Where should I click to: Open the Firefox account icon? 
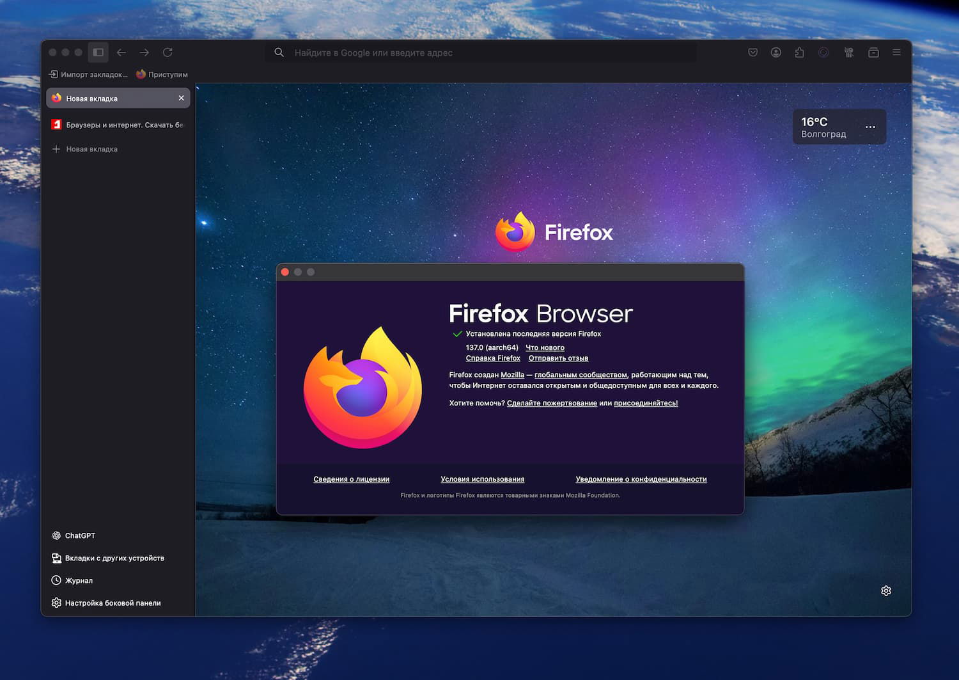click(x=776, y=52)
